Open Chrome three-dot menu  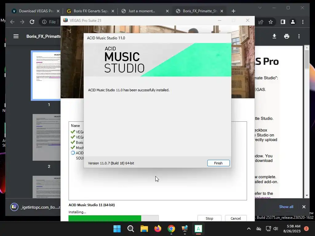tap(303, 22)
